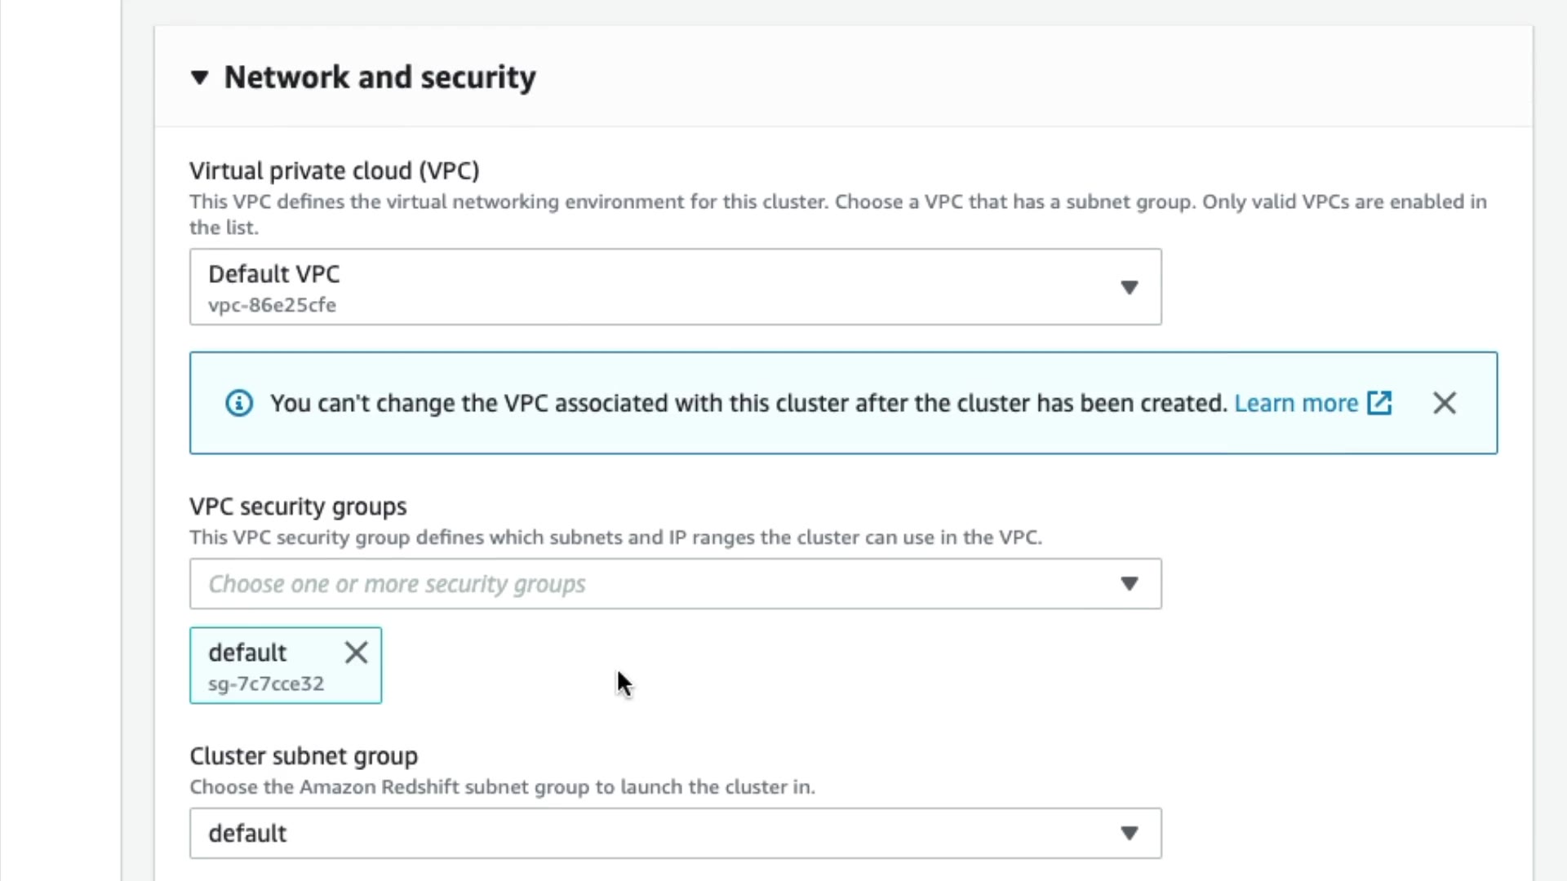Open the Learn more link
1567x881 pixels.
pyautogui.click(x=1295, y=403)
